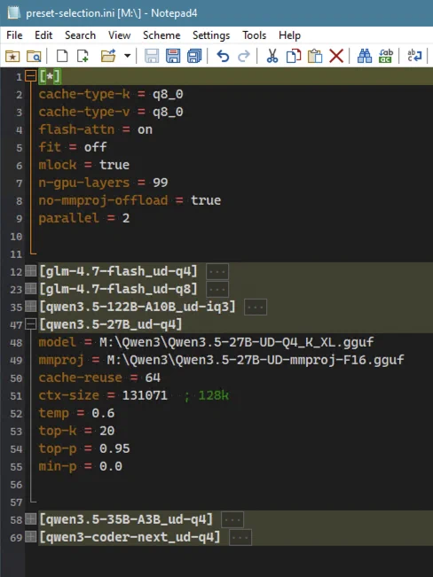Open the Settings menu

211,35
